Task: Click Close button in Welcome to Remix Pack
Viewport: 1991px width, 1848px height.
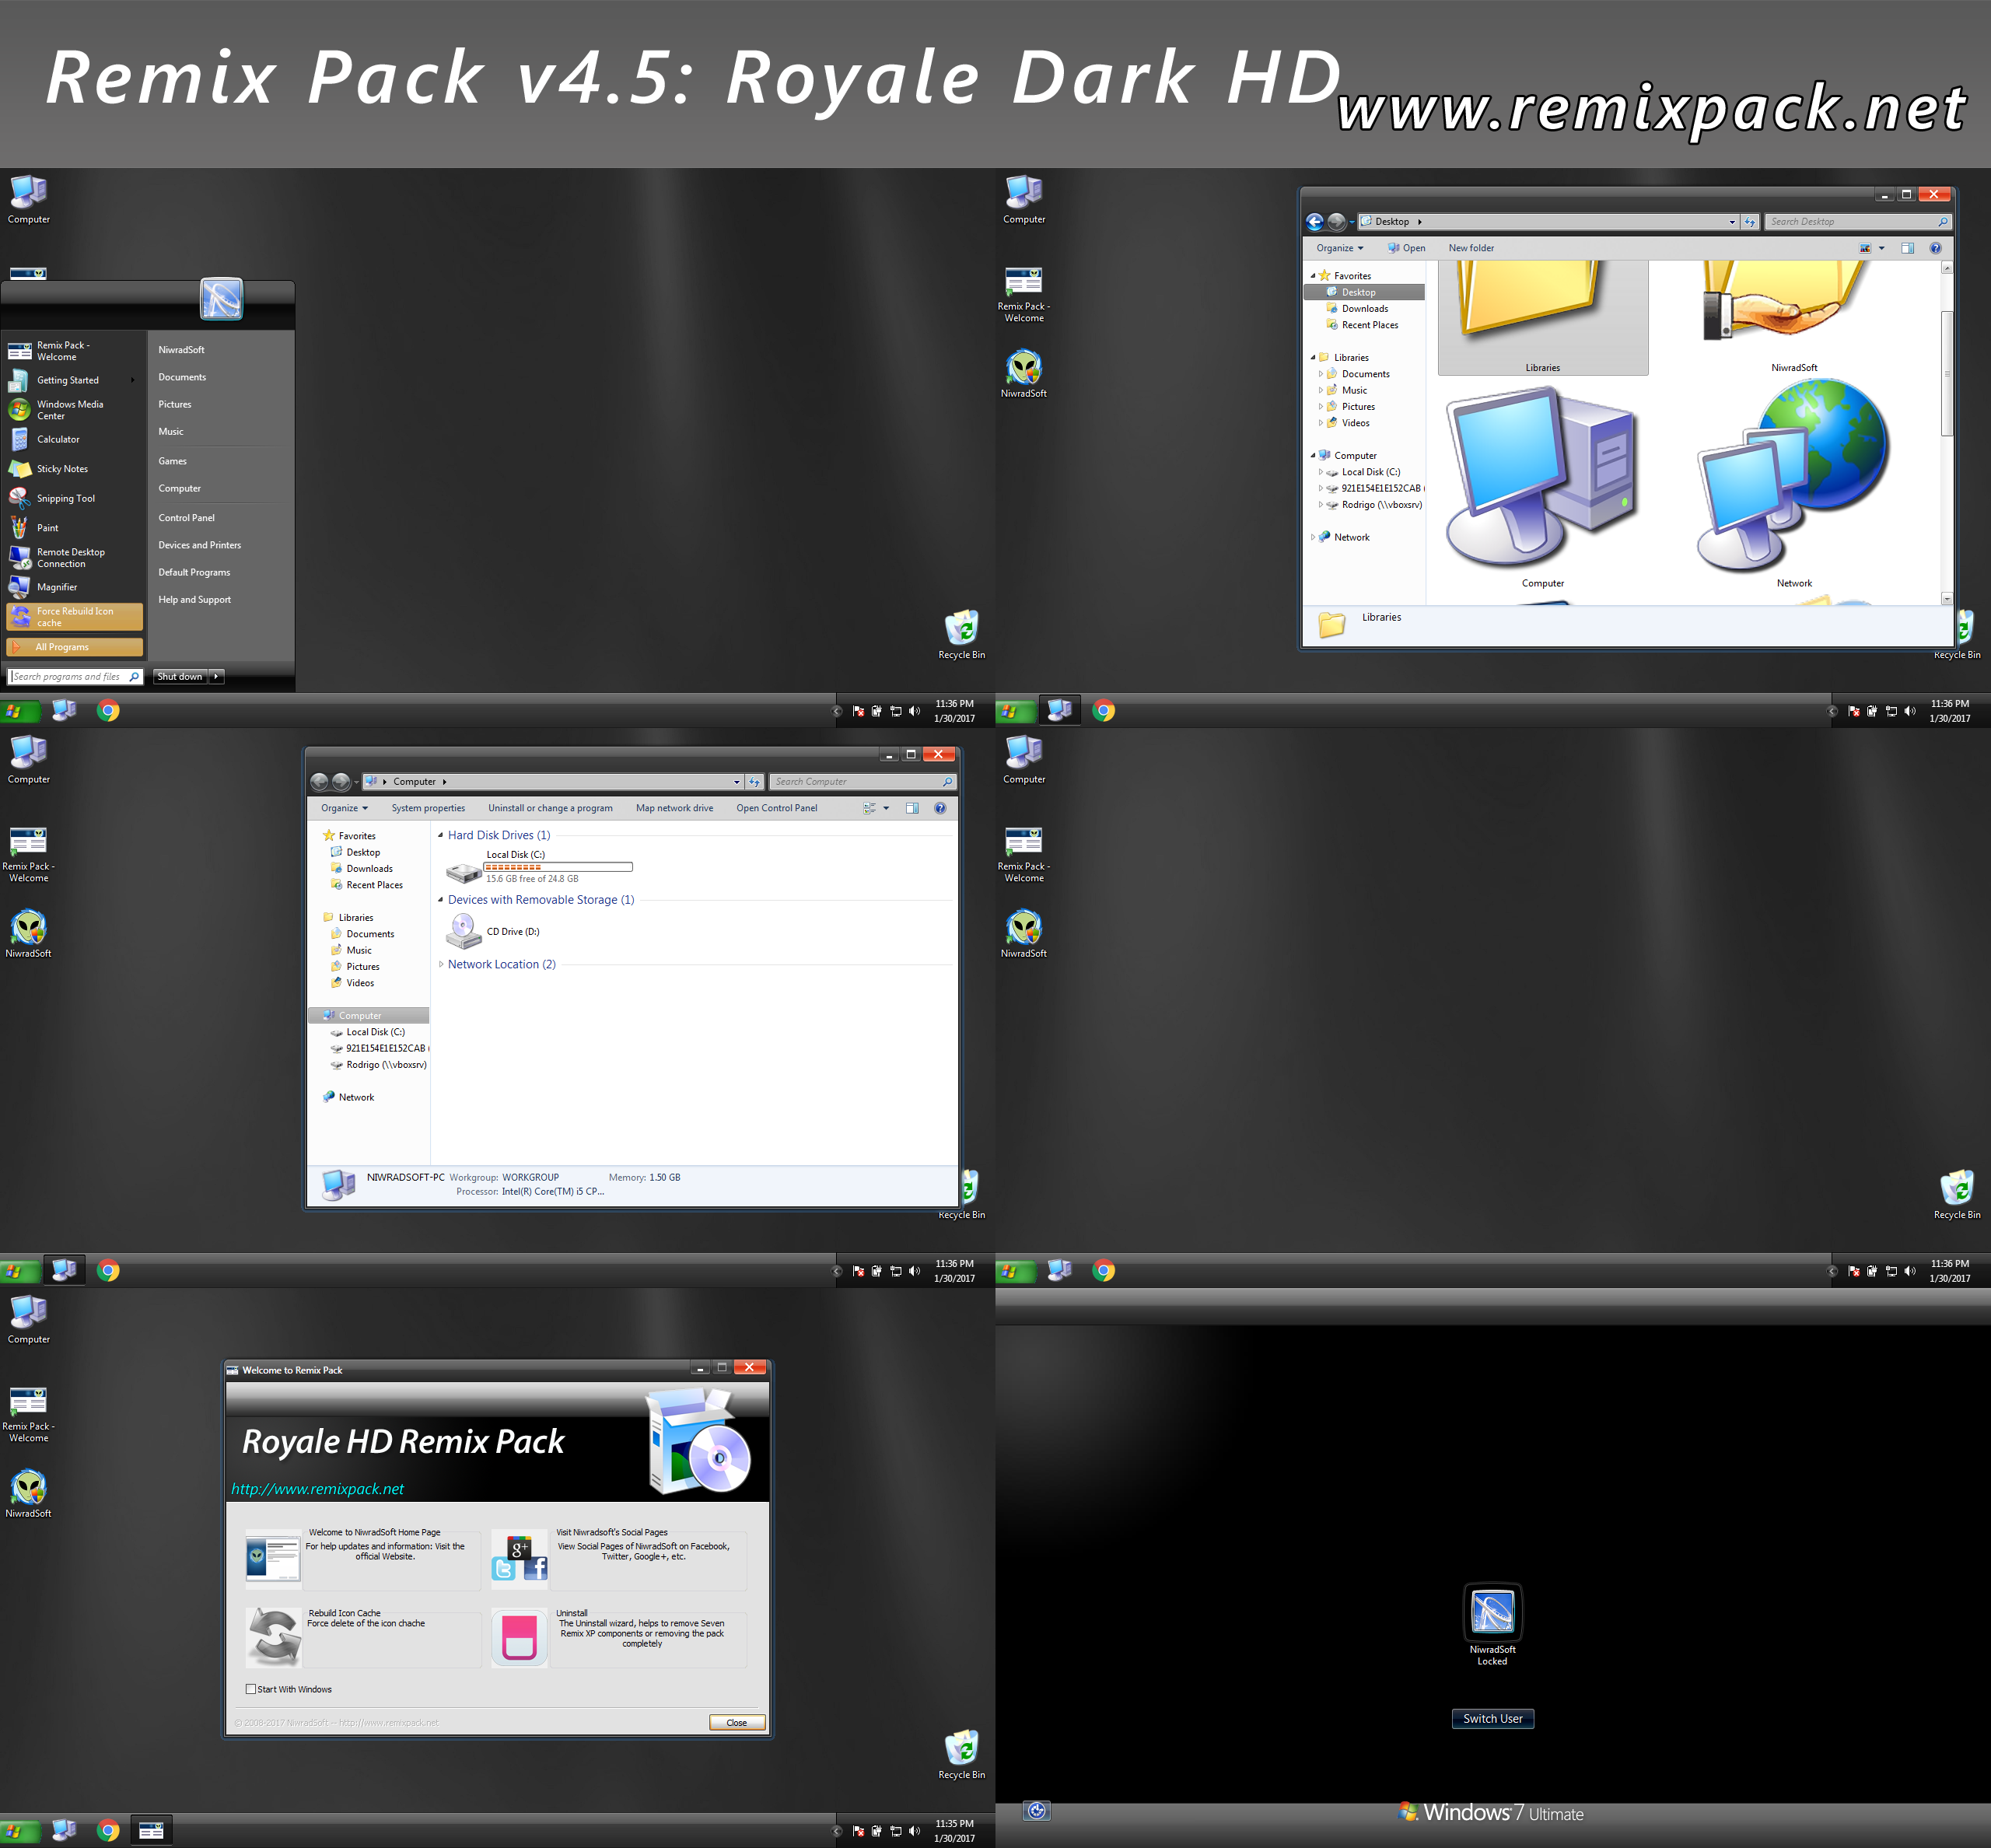Action: (737, 1722)
